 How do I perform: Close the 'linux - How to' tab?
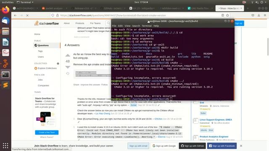(x=241, y=8)
